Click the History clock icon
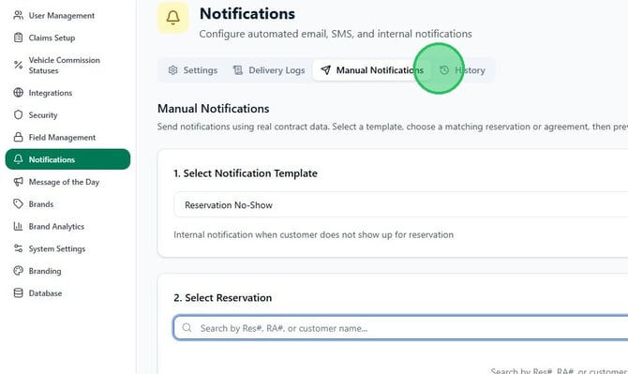 point(444,70)
